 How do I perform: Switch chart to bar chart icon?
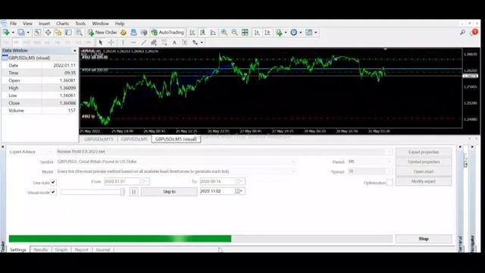[x=192, y=32]
